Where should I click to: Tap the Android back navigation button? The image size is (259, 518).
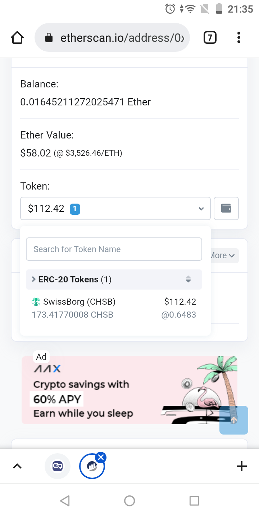(x=65, y=501)
